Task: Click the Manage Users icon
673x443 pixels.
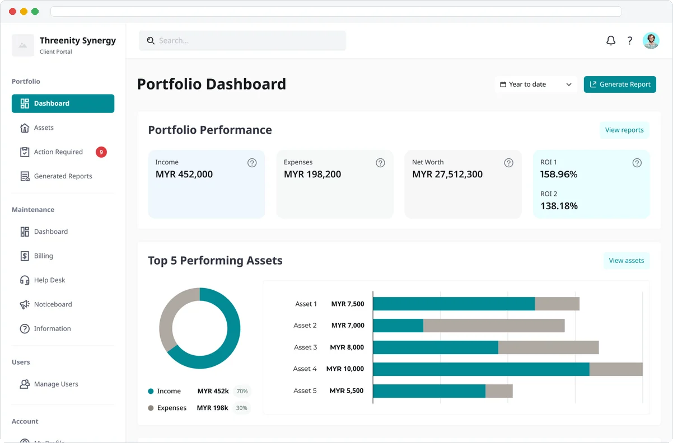Action: [x=25, y=384]
